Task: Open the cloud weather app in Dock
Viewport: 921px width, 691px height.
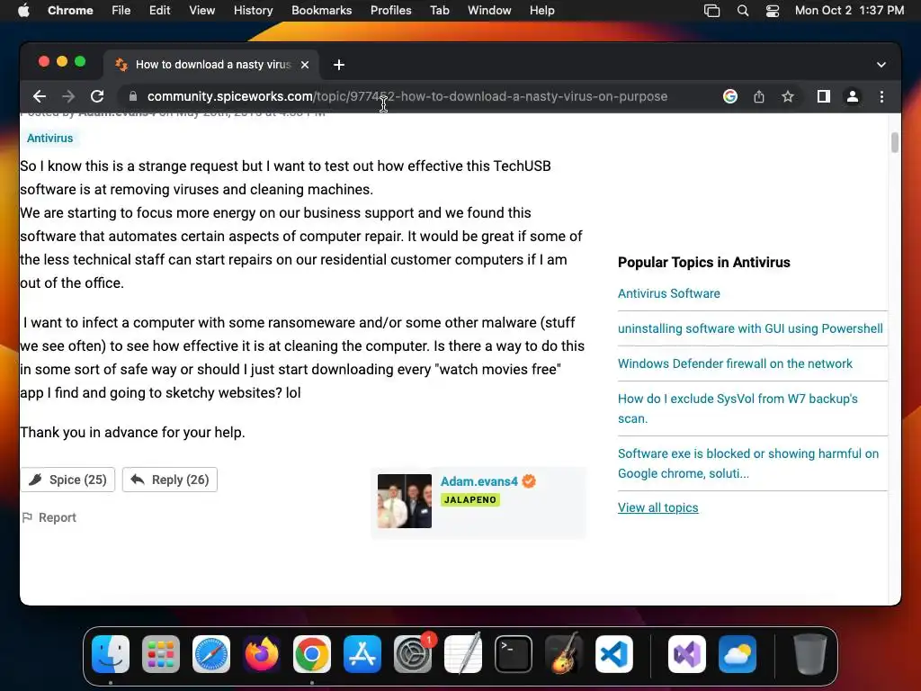Action: (738, 654)
